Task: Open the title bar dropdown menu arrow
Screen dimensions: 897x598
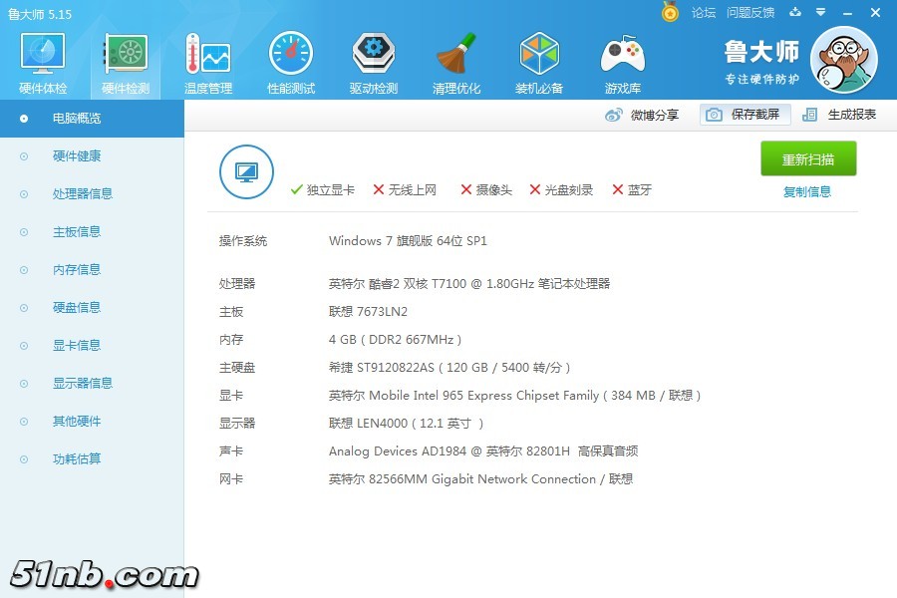Action: point(819,13)
